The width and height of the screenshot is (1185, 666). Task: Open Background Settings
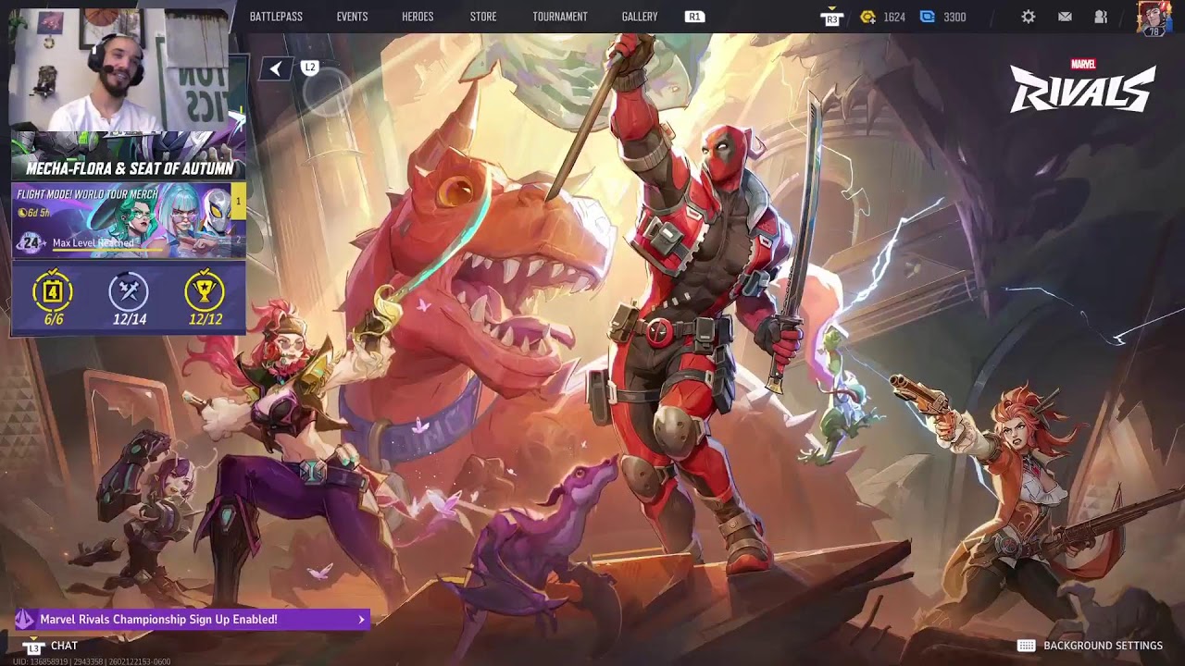1103,646
